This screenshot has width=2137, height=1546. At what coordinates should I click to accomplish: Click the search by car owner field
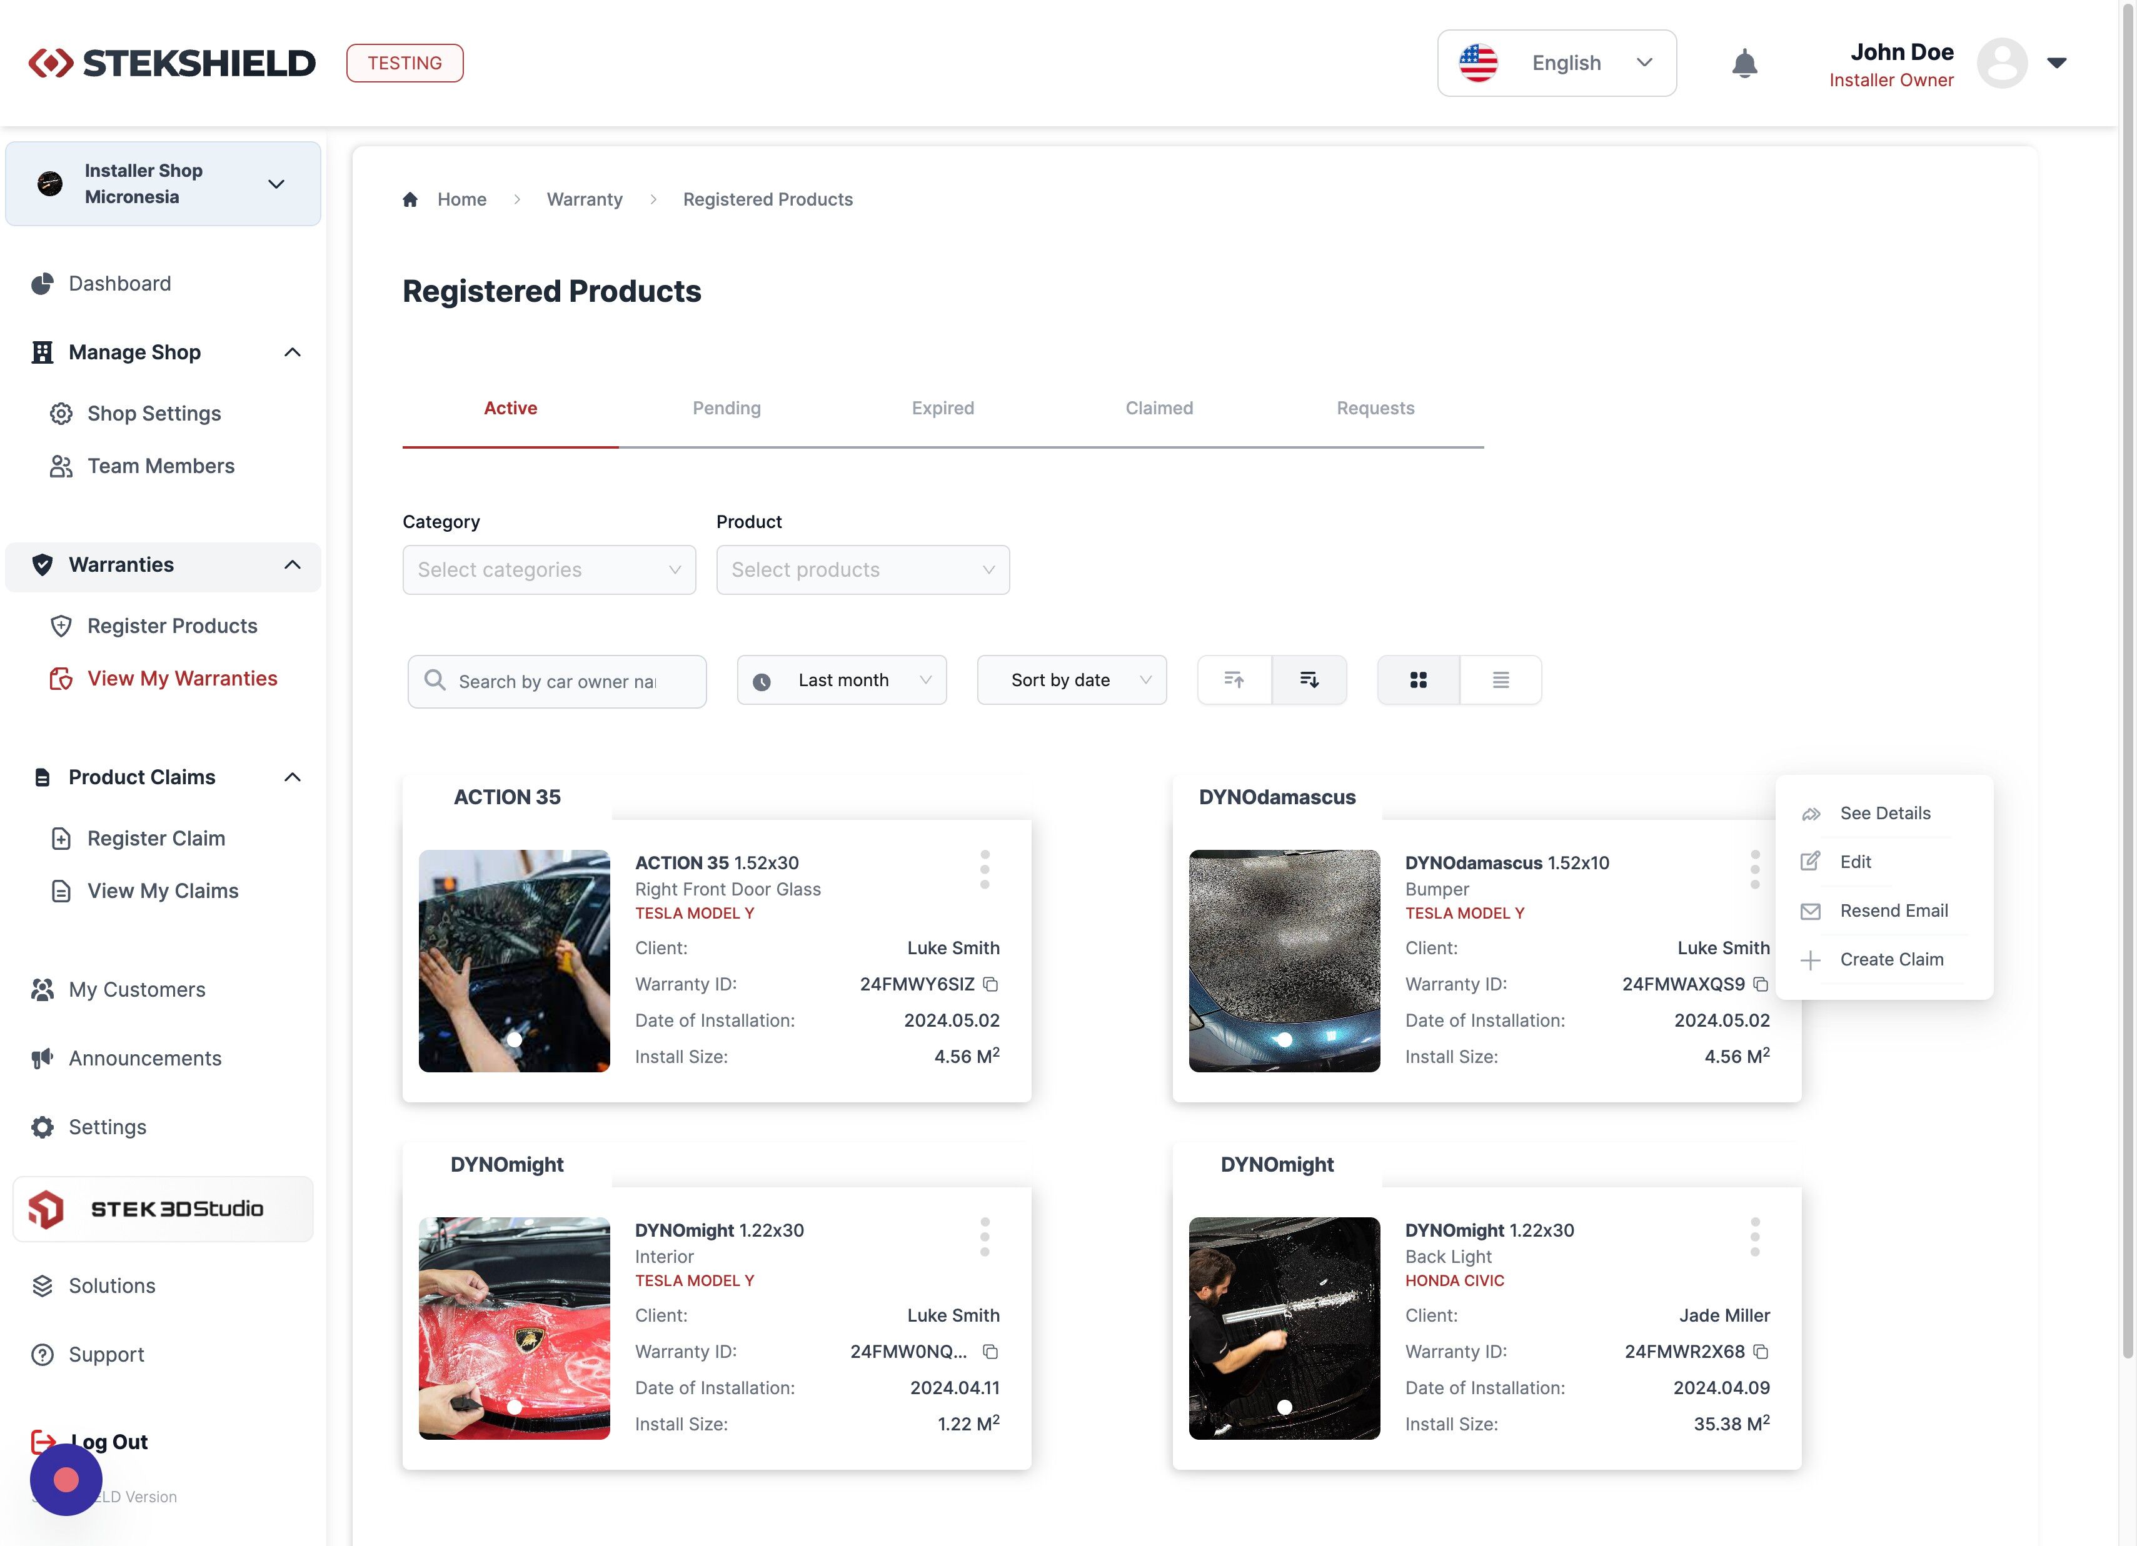pos(557,681)
